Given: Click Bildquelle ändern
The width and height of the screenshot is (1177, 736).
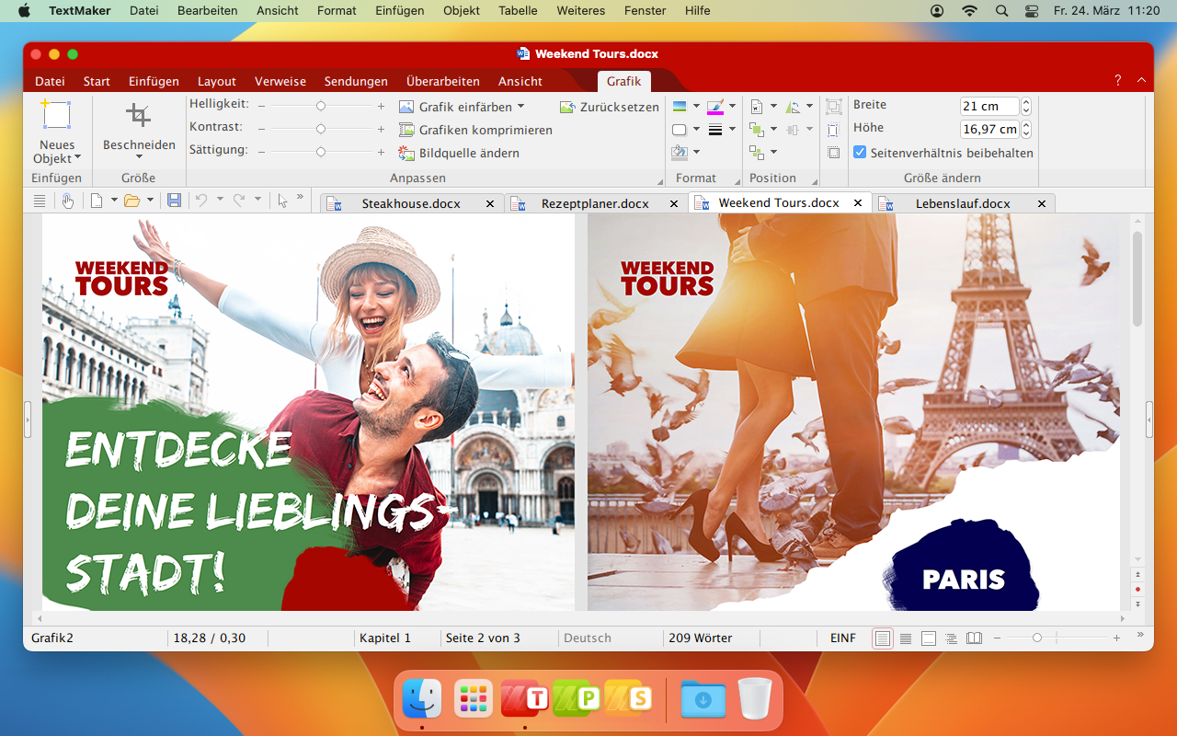Looking at the screenshot, I should click(x=459, y=153).
